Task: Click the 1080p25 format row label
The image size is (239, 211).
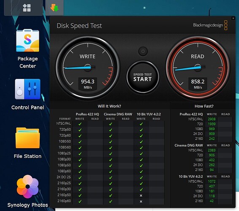Action: [64, 153]
